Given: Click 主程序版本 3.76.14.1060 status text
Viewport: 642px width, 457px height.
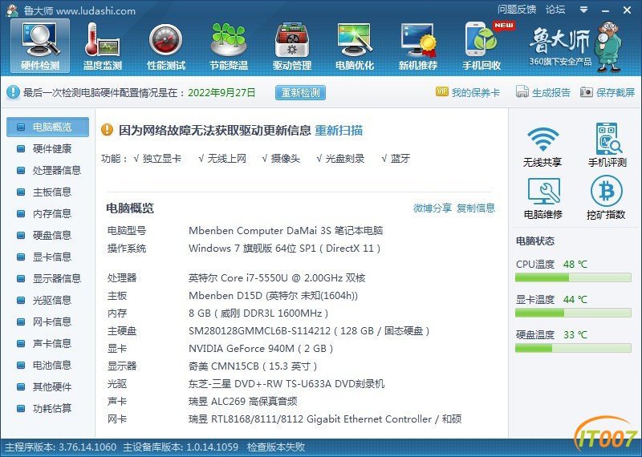Looking at the screenshot, I should point(61,447).
